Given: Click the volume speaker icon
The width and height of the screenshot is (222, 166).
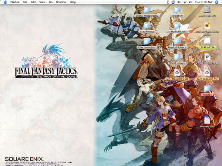Looking at the screenshot, I should (190, 2).
